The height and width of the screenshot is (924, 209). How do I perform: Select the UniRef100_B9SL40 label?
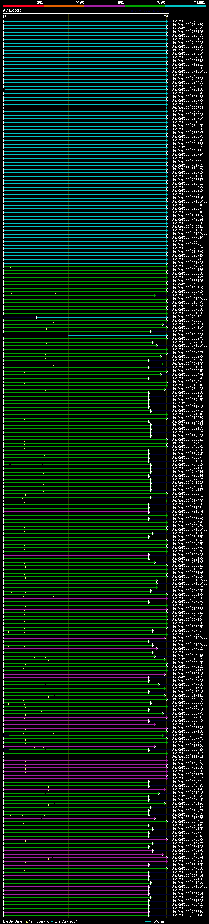pyautogui.click(x=187, y=93)
